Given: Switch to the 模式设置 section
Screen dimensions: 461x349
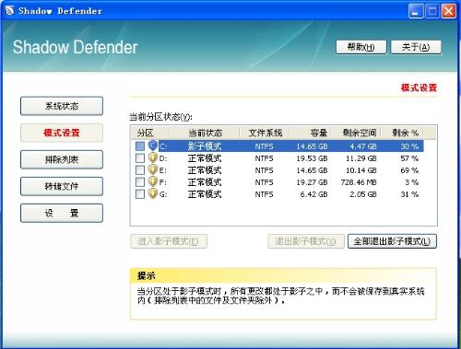Looking at the screenshot, I should tap(62, 133).
